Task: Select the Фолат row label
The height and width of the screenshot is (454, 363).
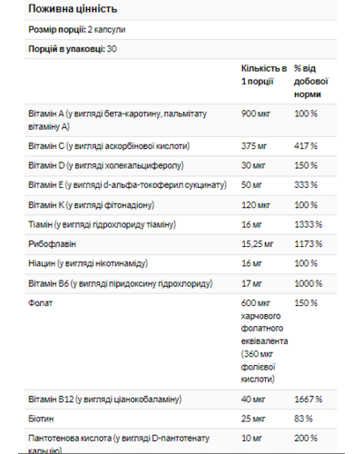Action: click(40, 303)
